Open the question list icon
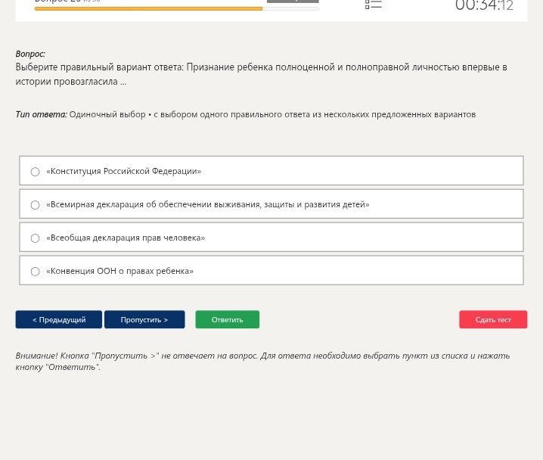 (374, 5)
